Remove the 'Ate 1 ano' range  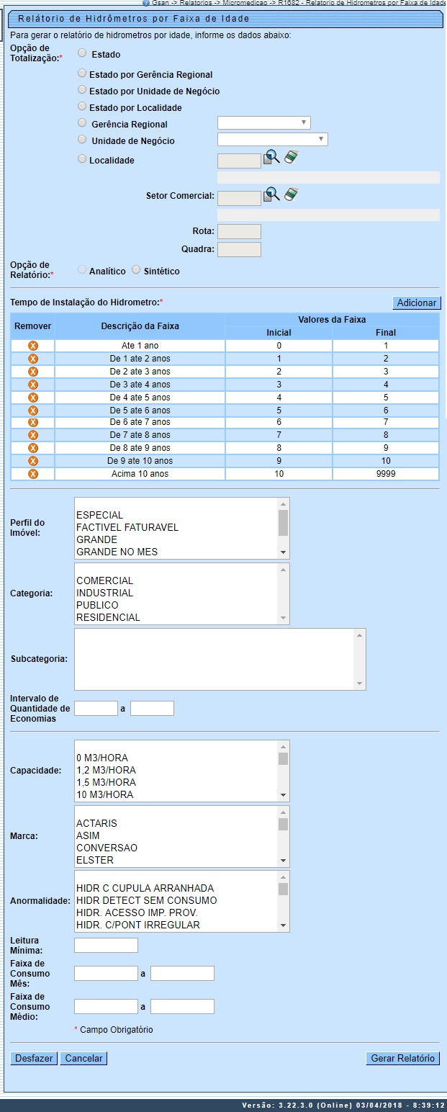click(x=32, y=346)
